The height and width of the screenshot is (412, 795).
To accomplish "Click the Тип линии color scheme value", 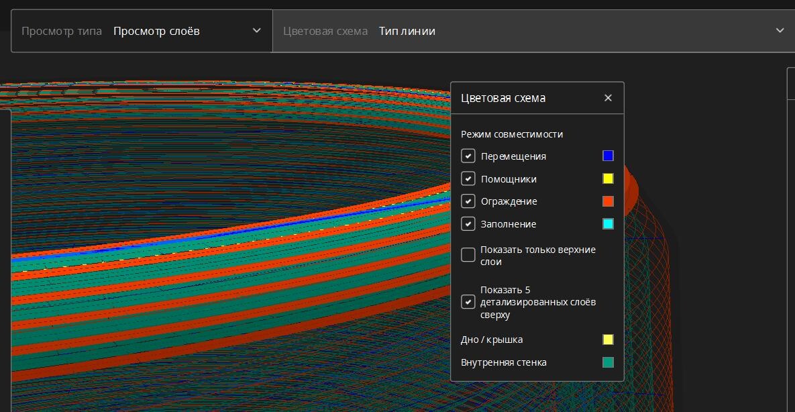I will point(407,31).
